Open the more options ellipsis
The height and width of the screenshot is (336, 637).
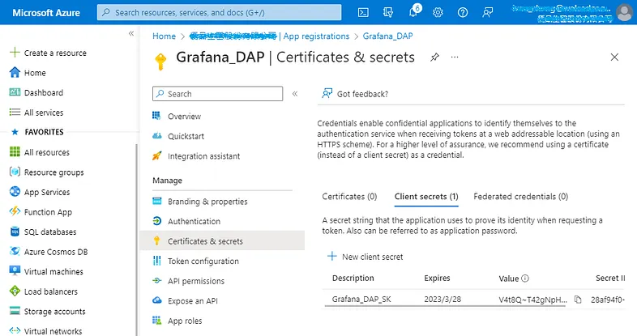coord(455,57)
